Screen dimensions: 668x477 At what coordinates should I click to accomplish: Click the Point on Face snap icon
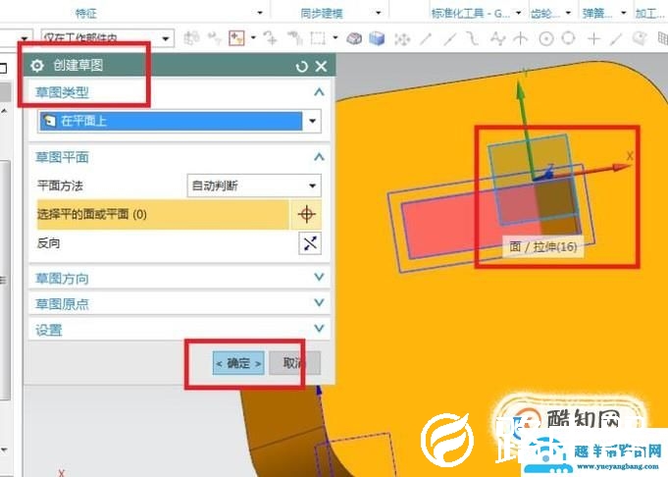pyautogui.click(x=639, y=38)
